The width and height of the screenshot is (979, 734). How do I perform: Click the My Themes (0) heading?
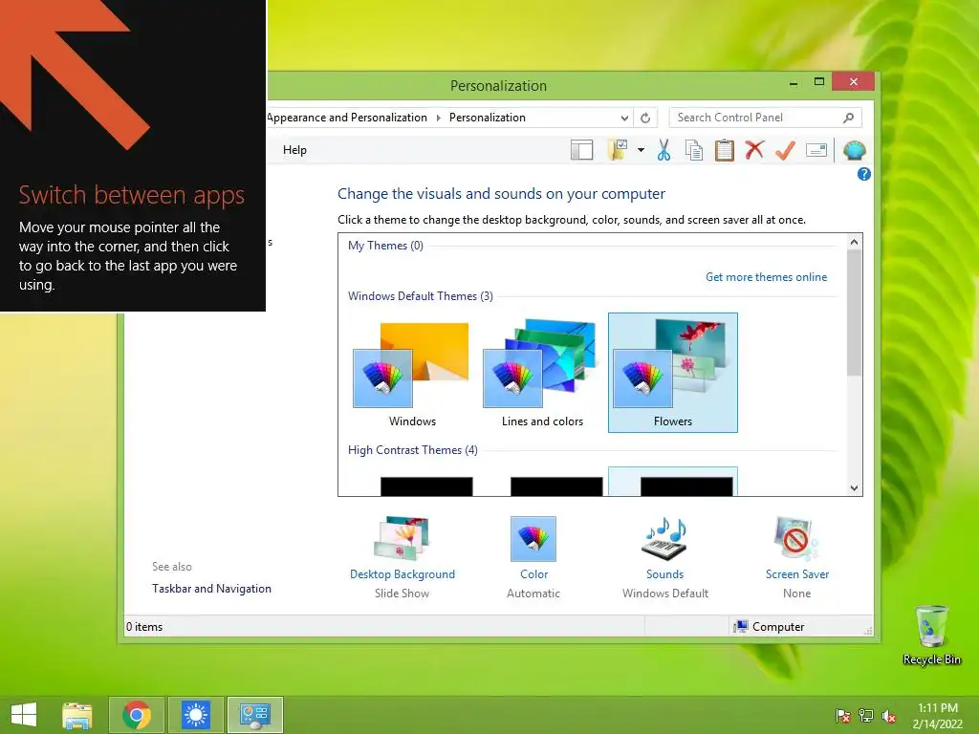(385, 246)
